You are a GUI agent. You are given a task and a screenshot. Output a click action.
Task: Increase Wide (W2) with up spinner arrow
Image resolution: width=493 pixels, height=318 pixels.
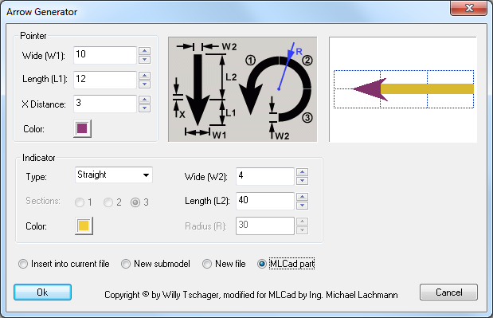point(302,172)
